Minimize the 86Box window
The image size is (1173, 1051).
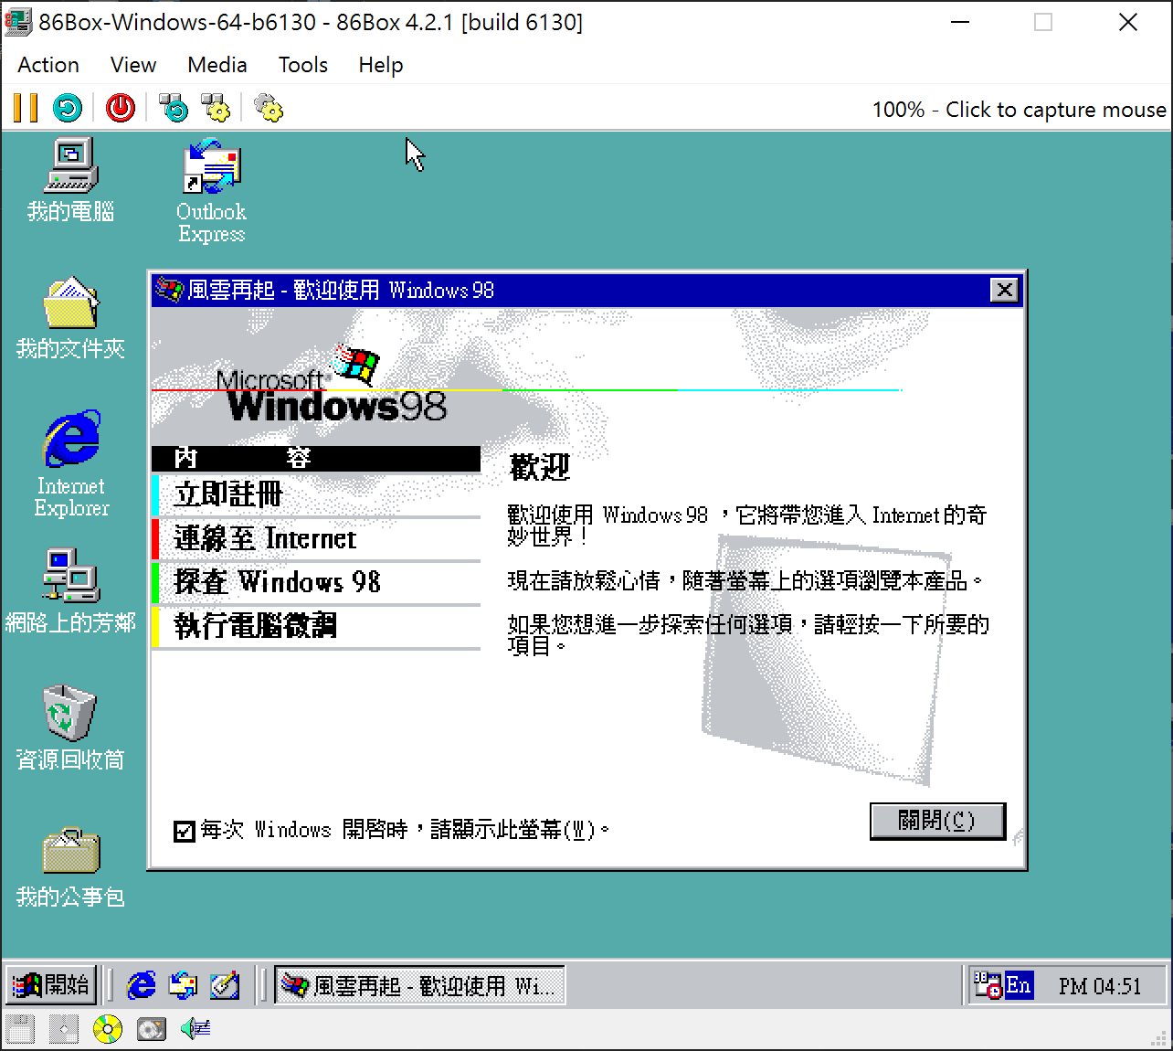click(960, 22)
